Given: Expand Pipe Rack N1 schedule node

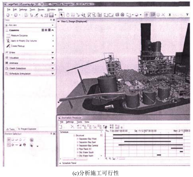Looking at the screenshot, I should pos(78,149).
